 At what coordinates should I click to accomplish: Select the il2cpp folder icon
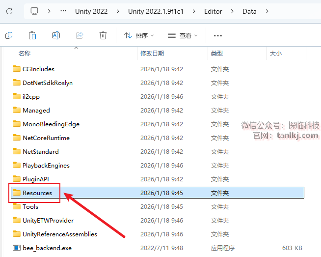coord(16,96)
